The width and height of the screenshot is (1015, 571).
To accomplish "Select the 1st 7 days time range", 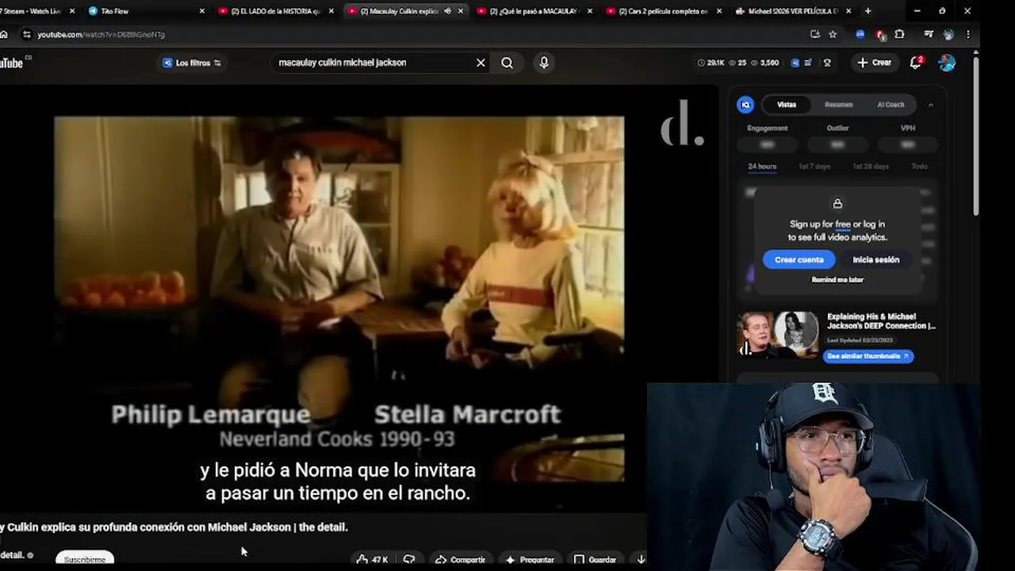I will point(814,167).
